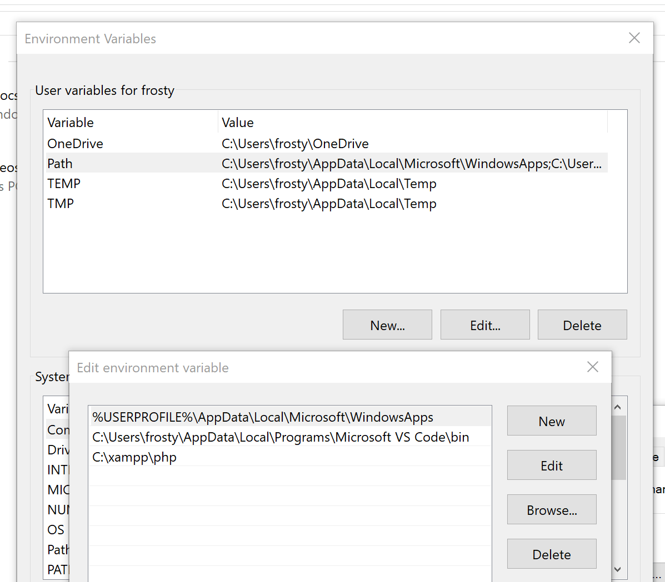Click Delete under User variables
665x582 pixels.
tap(582, 325)
